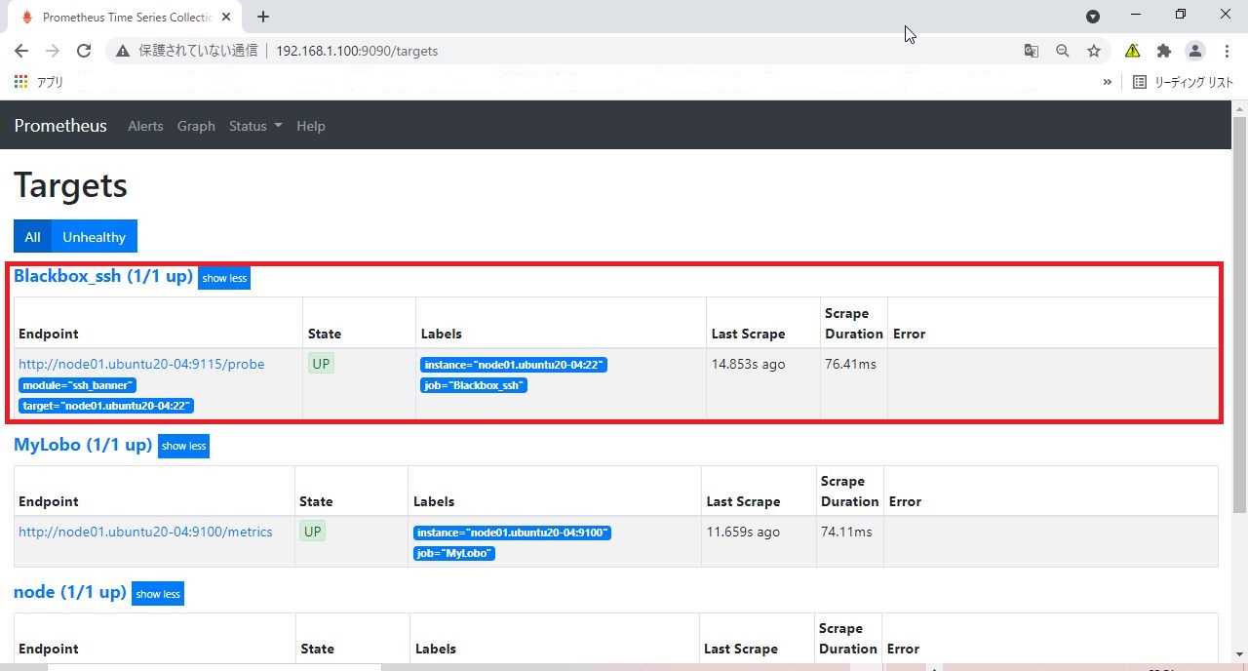Go back to previous page
The height and width of the screenshot is (671, 1248).
point(21,51)
